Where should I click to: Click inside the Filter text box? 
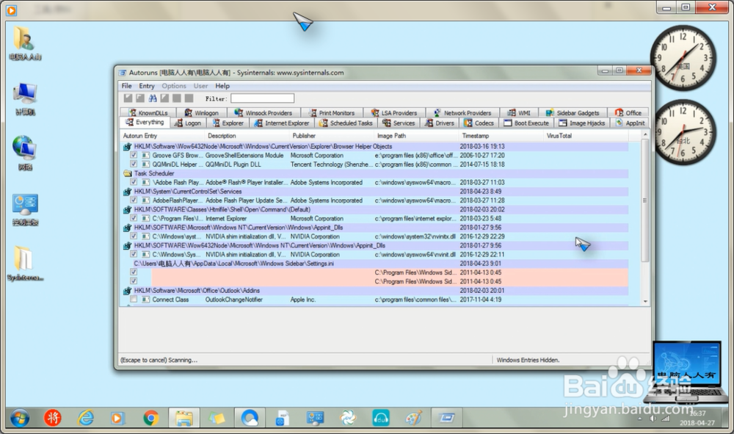click(262, 98)
